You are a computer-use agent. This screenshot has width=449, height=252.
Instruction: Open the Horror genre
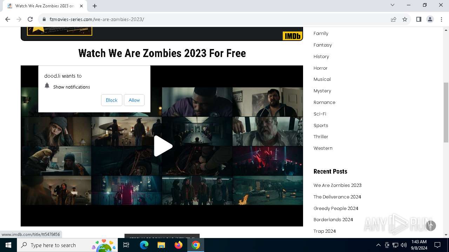click(x=321, y=68)
